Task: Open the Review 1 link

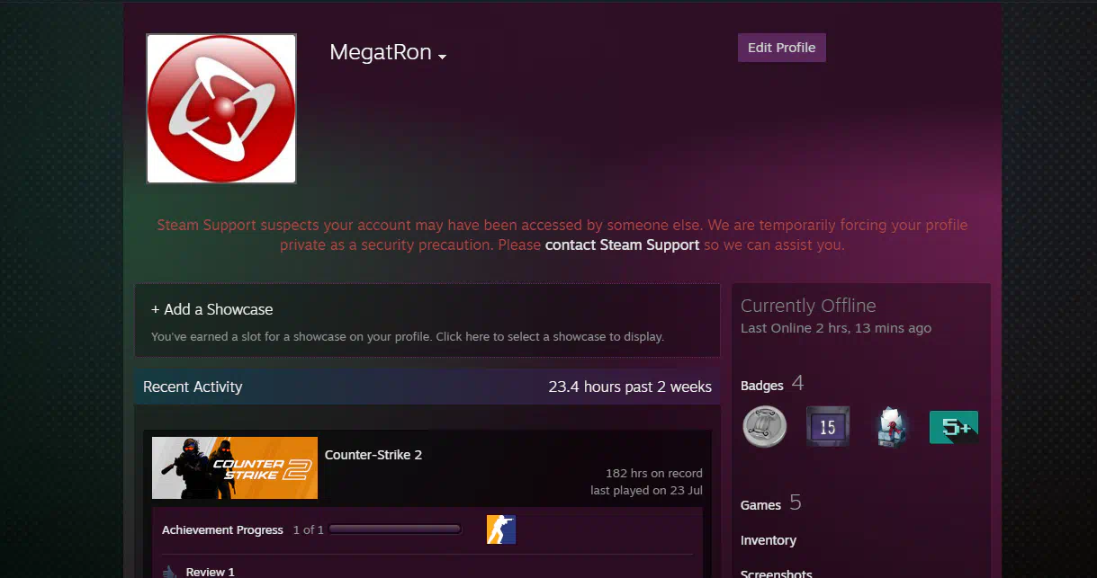Action: tap(210, 572)
